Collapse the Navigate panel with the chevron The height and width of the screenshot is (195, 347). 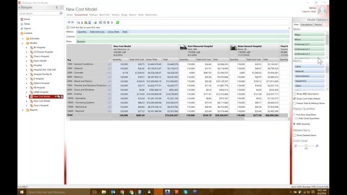click(x=57, y=8)
